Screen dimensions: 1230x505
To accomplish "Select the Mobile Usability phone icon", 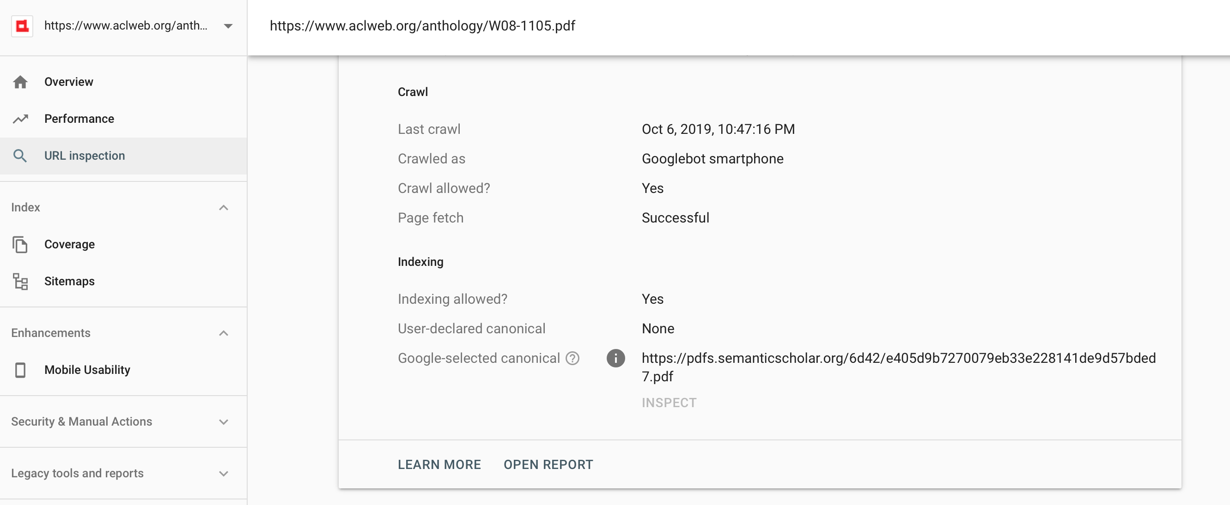I will coord(20,370).
